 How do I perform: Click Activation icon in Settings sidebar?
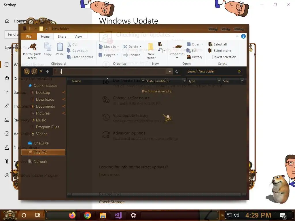pyautogui.click(x=7, y=134)
